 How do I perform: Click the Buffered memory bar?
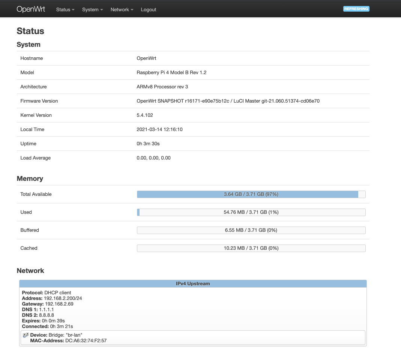[x=251, y=230]
